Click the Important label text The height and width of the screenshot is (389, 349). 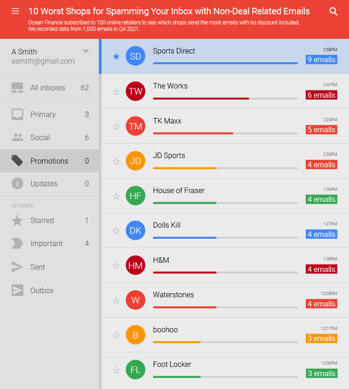pyautogui.click(x=47, y=243)
